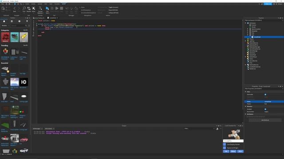This screenshot has width=284, height=159.
Task: Open the All Messages dropdown in Output
Action: [x=38, y=129]
